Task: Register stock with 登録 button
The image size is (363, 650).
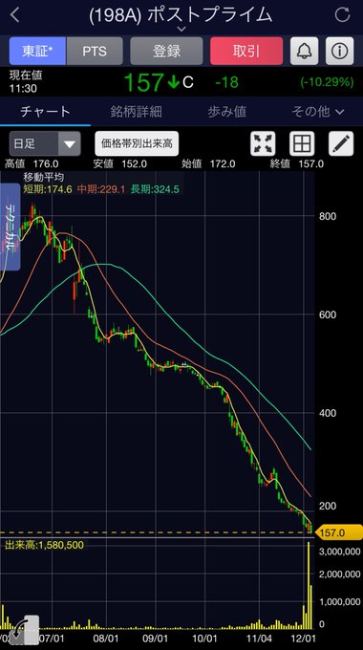Action: (x=166, y=51)
